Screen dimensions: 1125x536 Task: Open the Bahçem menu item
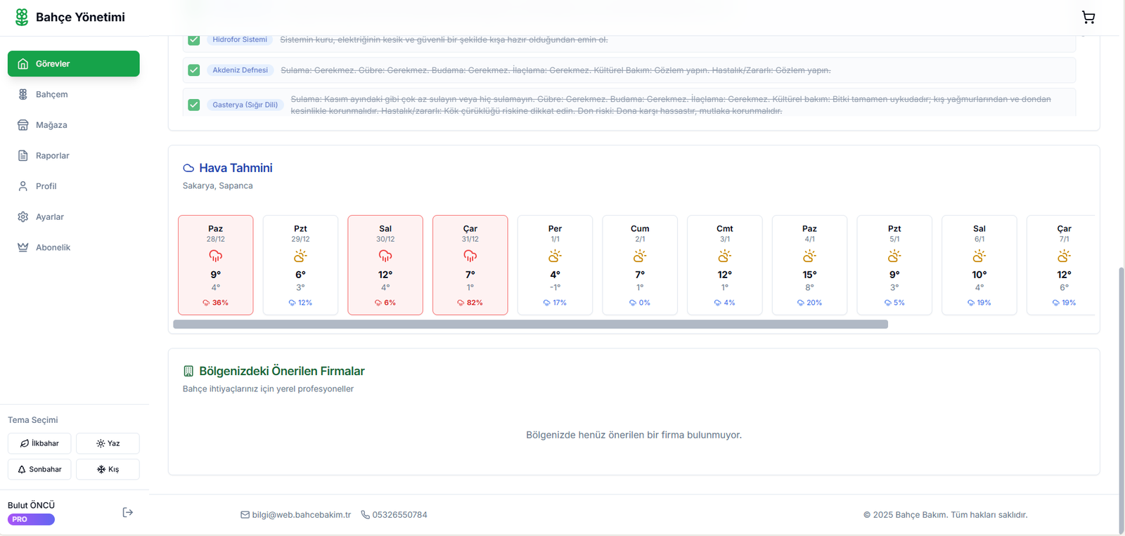click(x=52, y=94)
